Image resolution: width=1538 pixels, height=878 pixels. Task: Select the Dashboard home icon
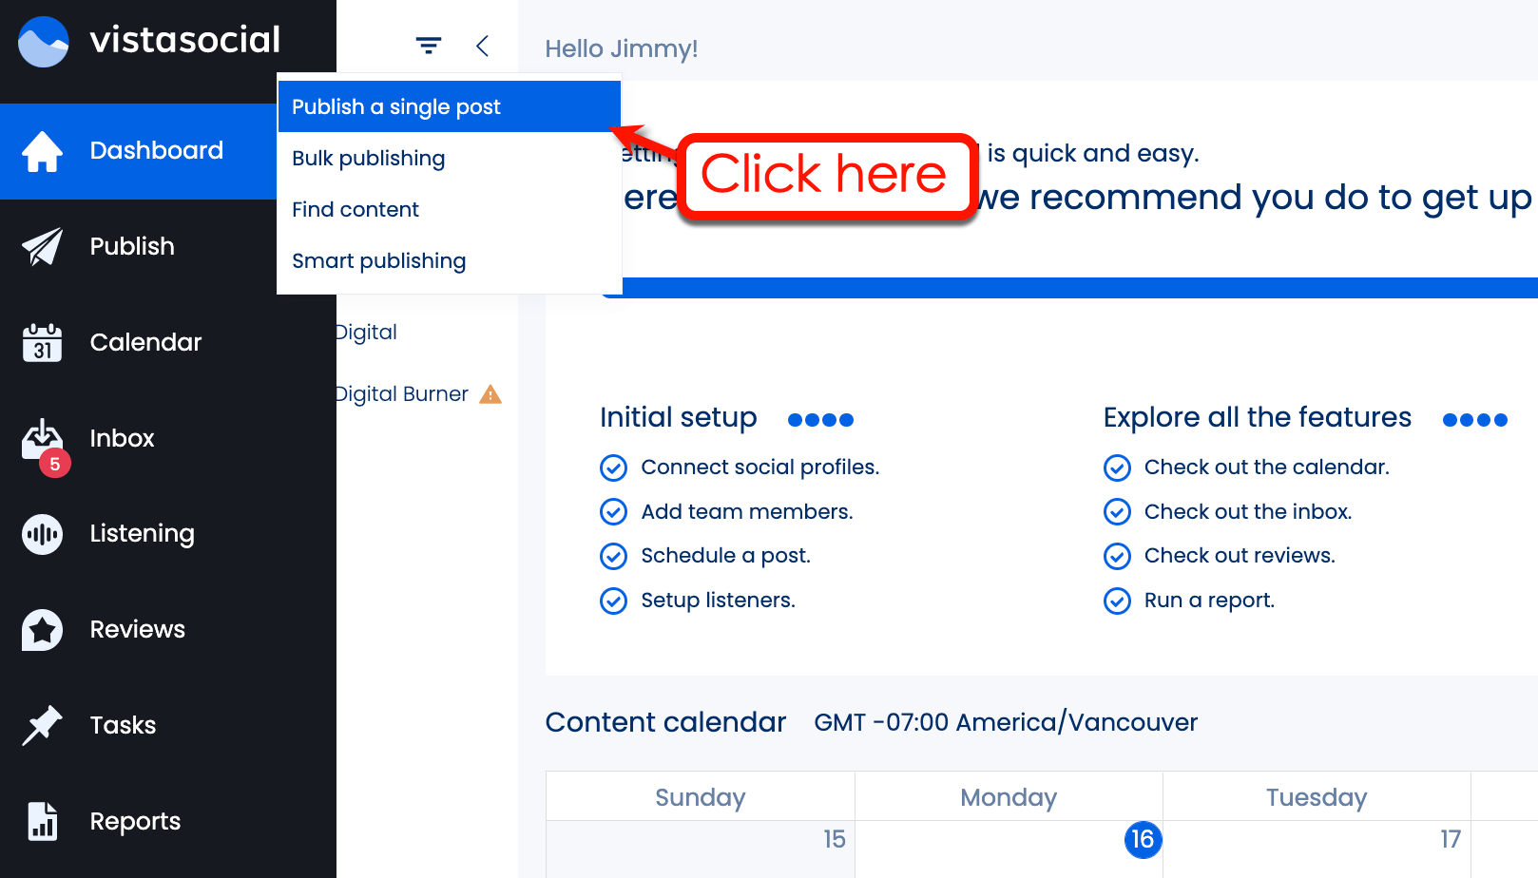point(40,150)
